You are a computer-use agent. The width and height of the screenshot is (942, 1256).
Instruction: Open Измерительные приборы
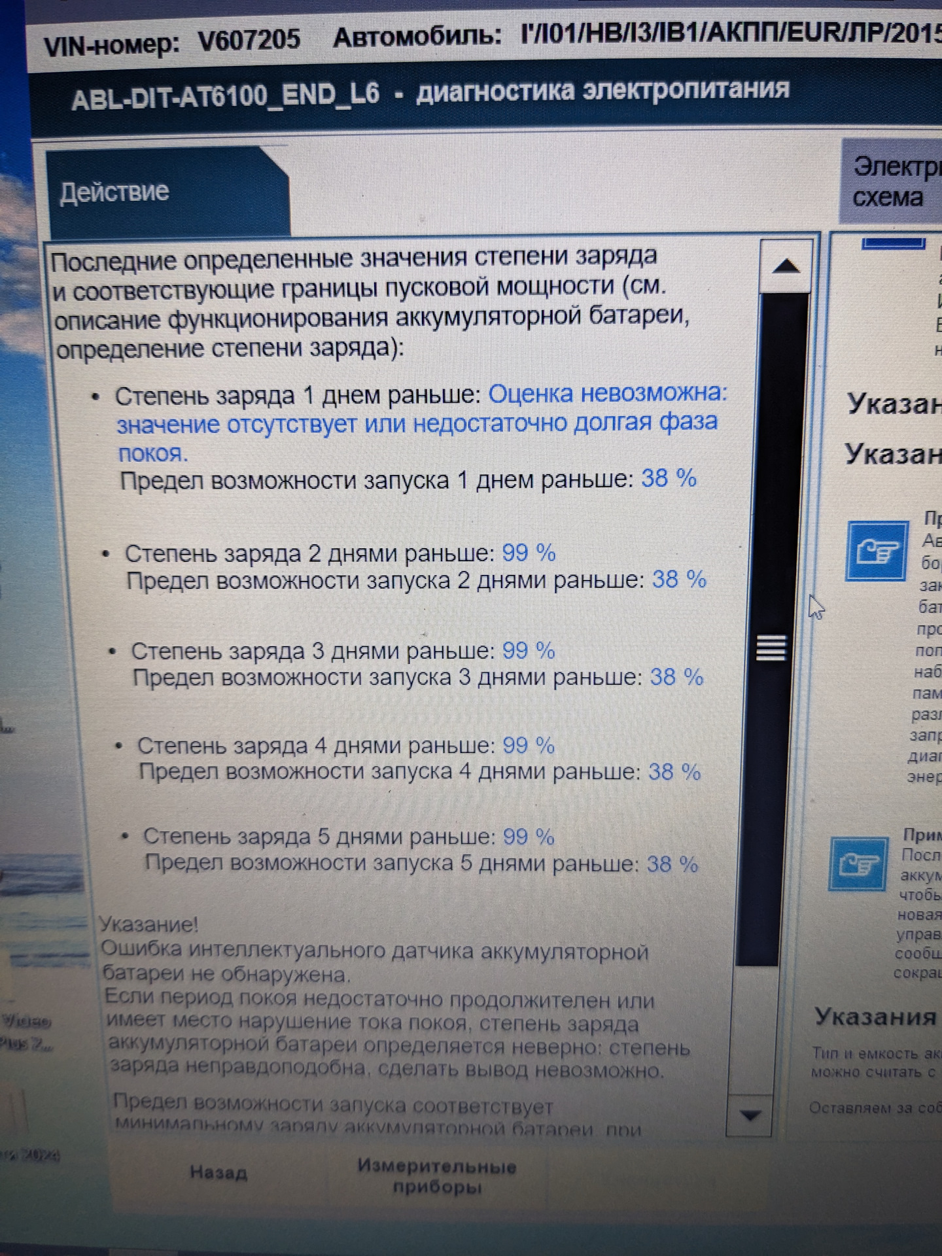[436, 1176]
